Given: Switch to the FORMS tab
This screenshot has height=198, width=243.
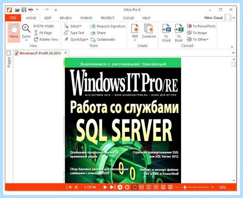Looking at the screenshot, I should point(86,18).
